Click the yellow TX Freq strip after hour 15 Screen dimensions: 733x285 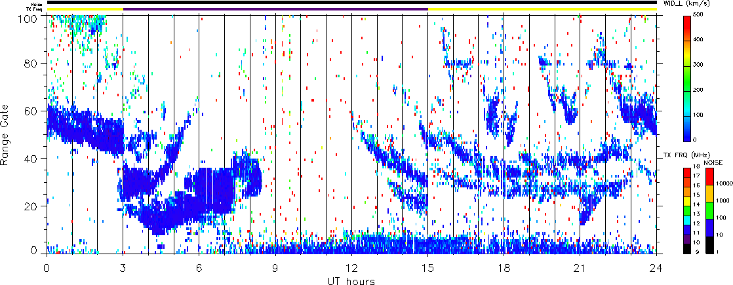(x=542, y=9)
